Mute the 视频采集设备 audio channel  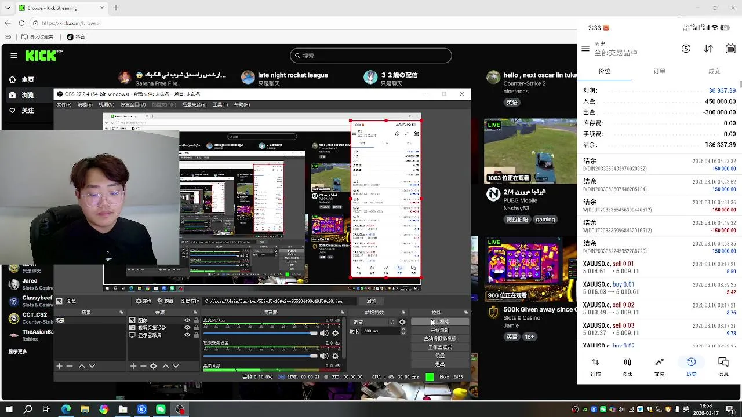tap(325, 356)
